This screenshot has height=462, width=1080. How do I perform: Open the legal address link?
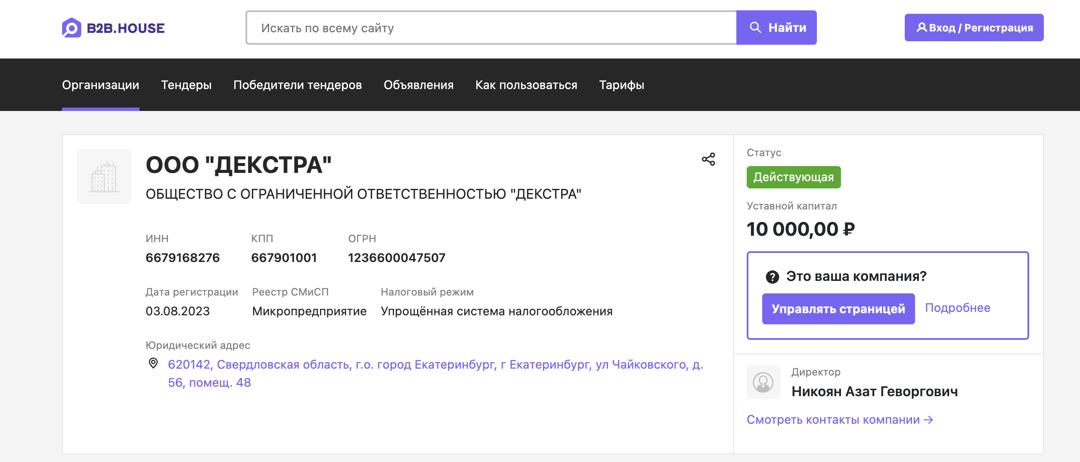tap(435, 365)
